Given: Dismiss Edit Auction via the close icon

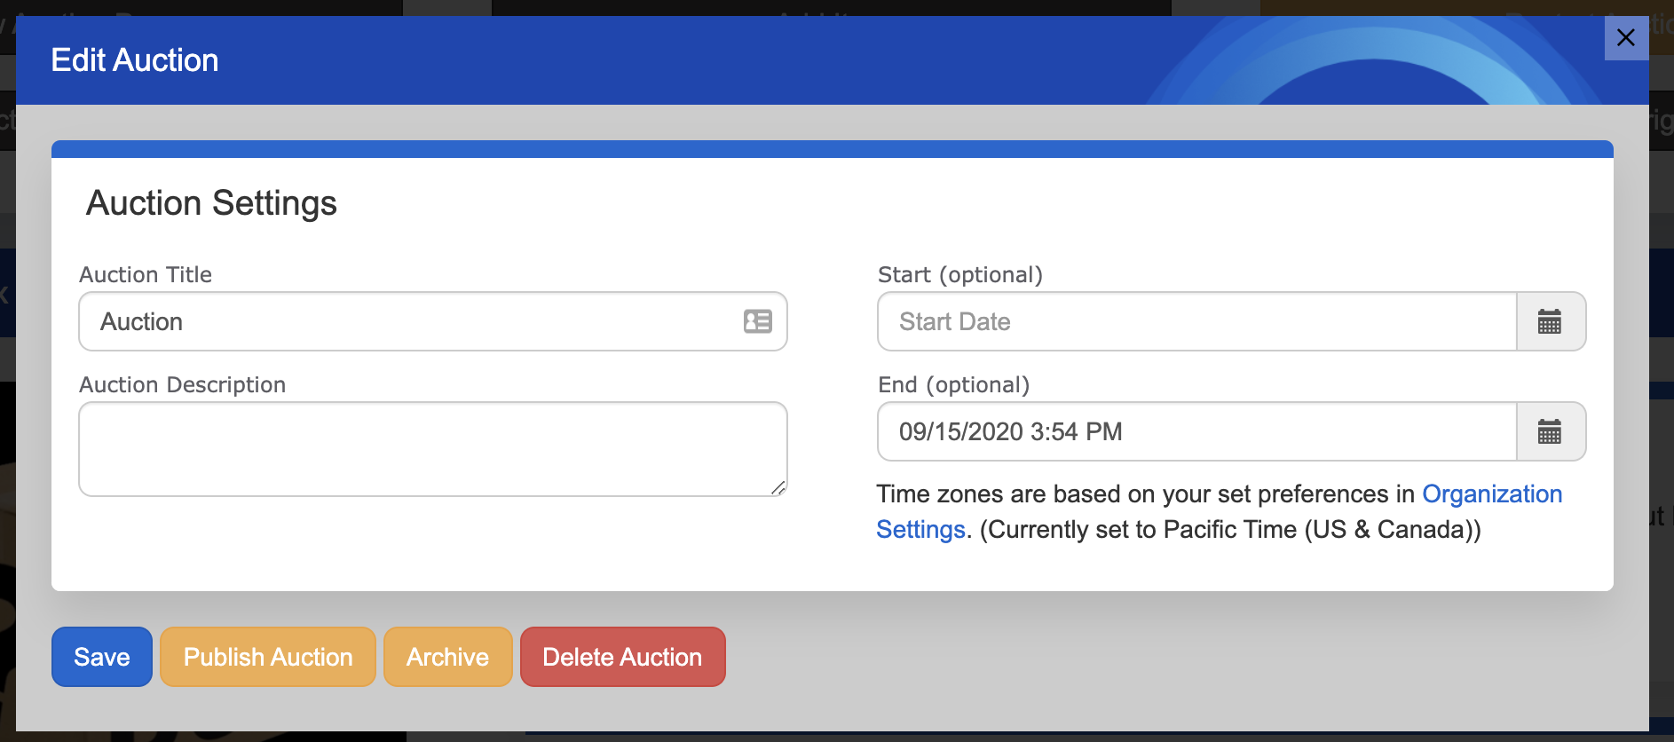Looking at the screenshot, I should tap(1625, 38).
